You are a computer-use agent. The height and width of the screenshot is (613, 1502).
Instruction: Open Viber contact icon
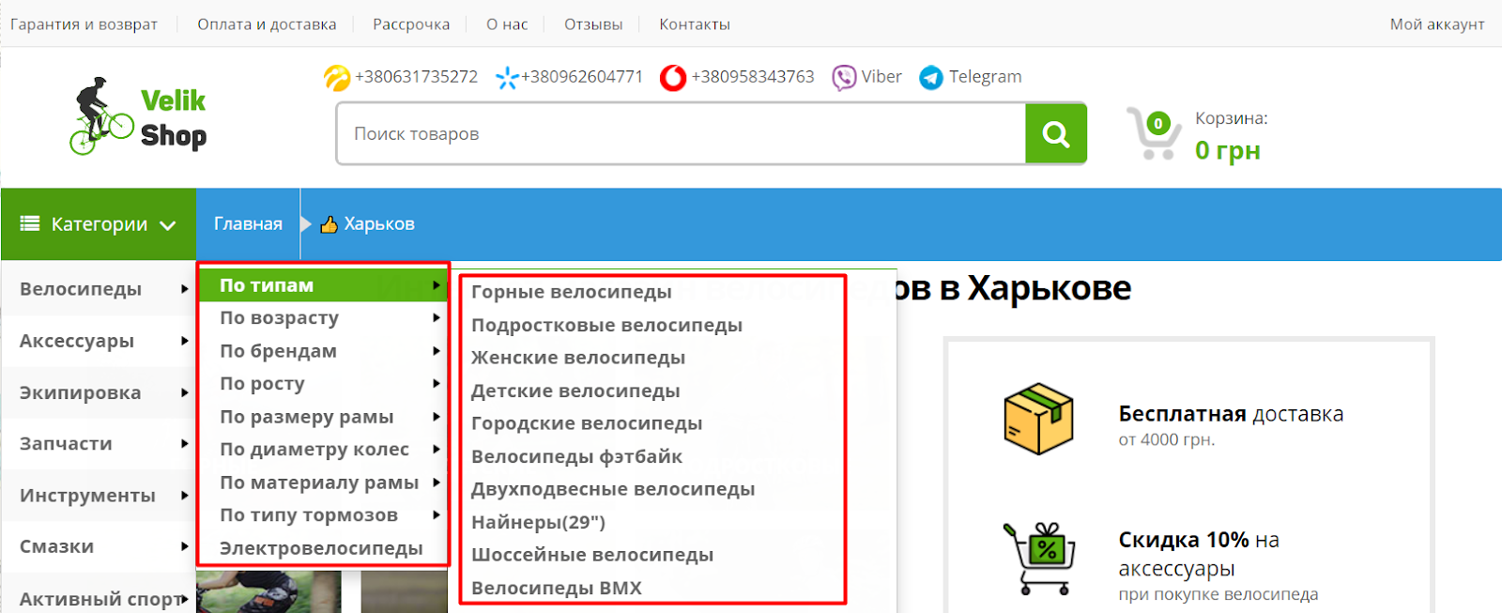pyautogui.click(x=844, y=77)
